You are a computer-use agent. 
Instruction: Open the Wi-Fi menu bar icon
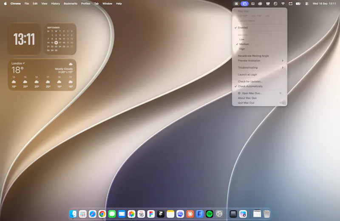click(283, 3)
